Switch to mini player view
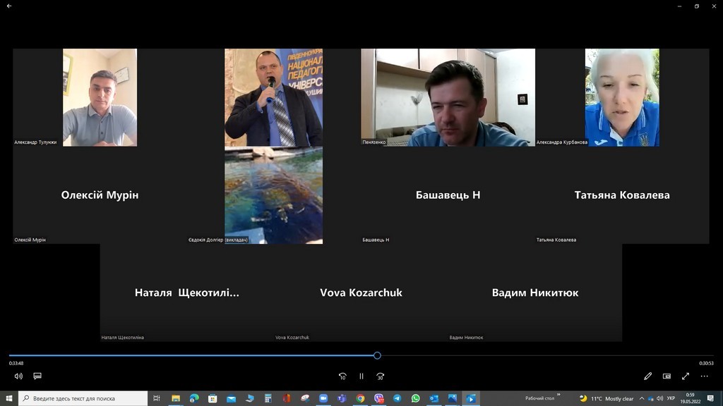 coord(667,376)
